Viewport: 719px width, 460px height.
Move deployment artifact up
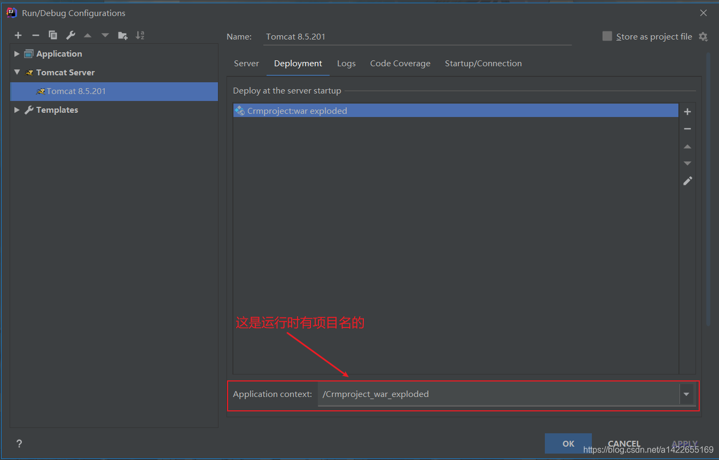(687, 146)
